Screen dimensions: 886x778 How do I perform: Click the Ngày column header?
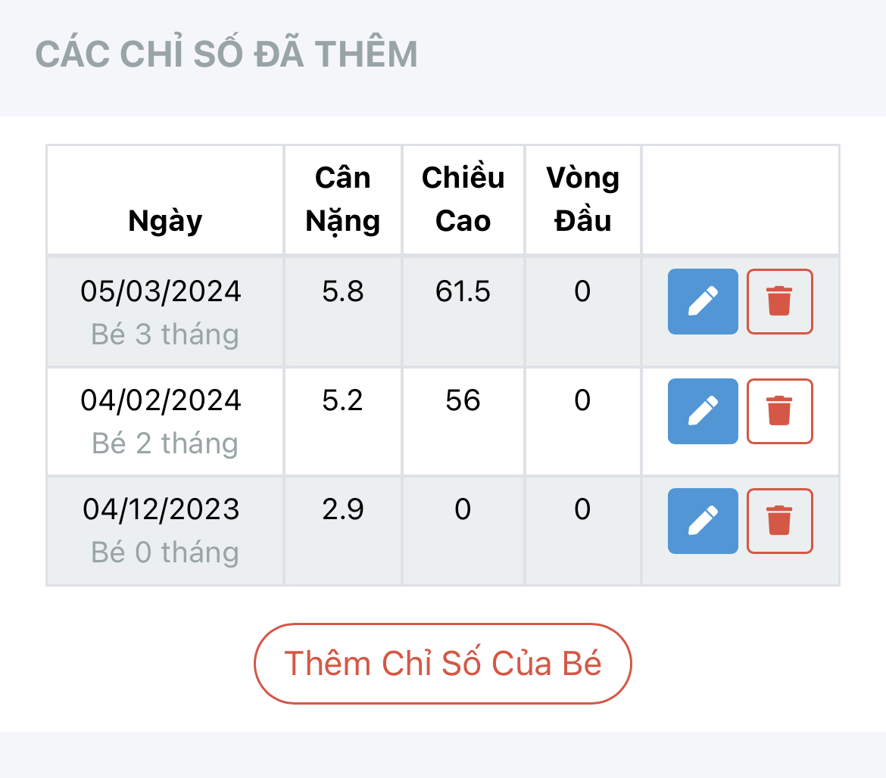(x=164, y=220)
